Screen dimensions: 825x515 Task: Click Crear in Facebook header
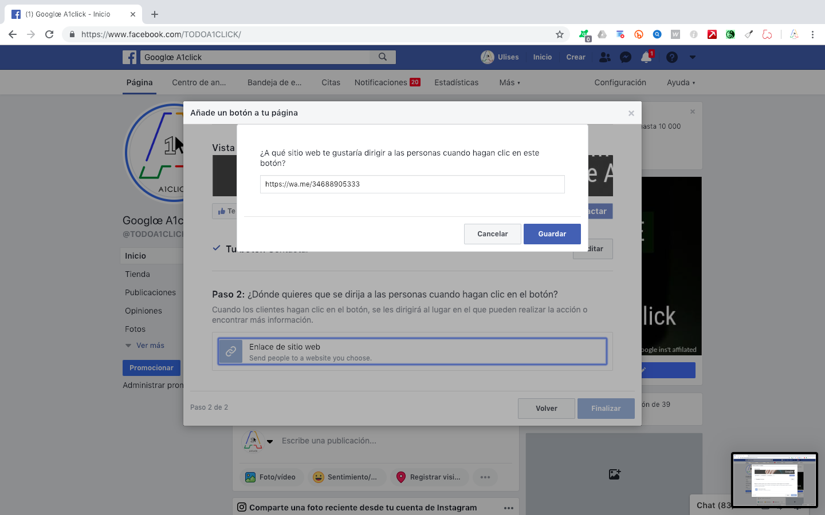point(576,57)
